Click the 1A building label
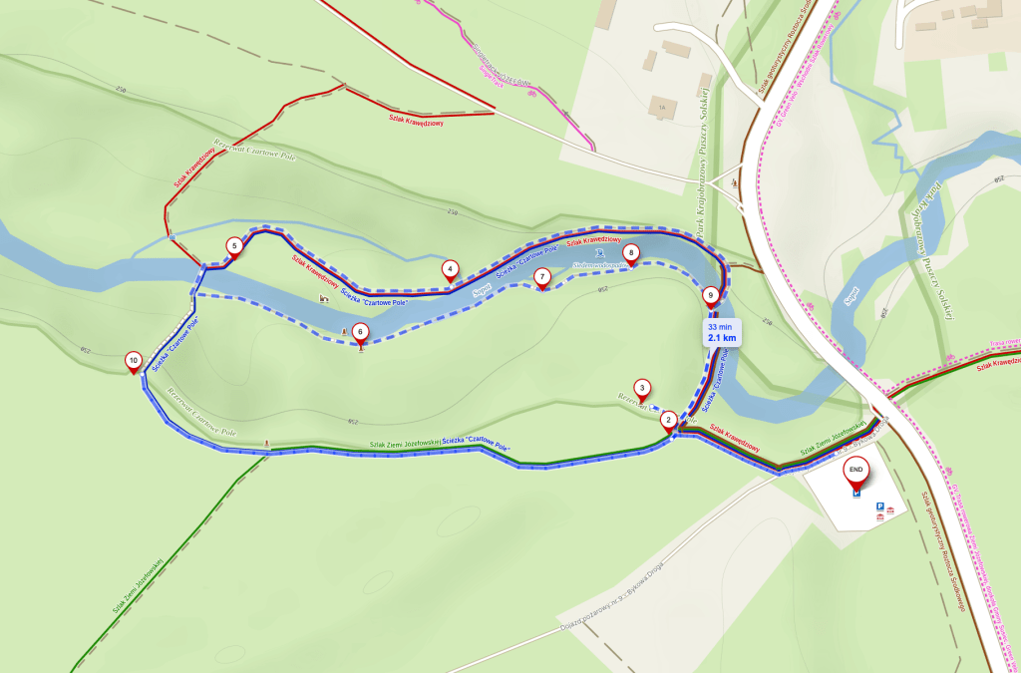The width and height of the screenshot is (1021, 673). click(662, 108)
